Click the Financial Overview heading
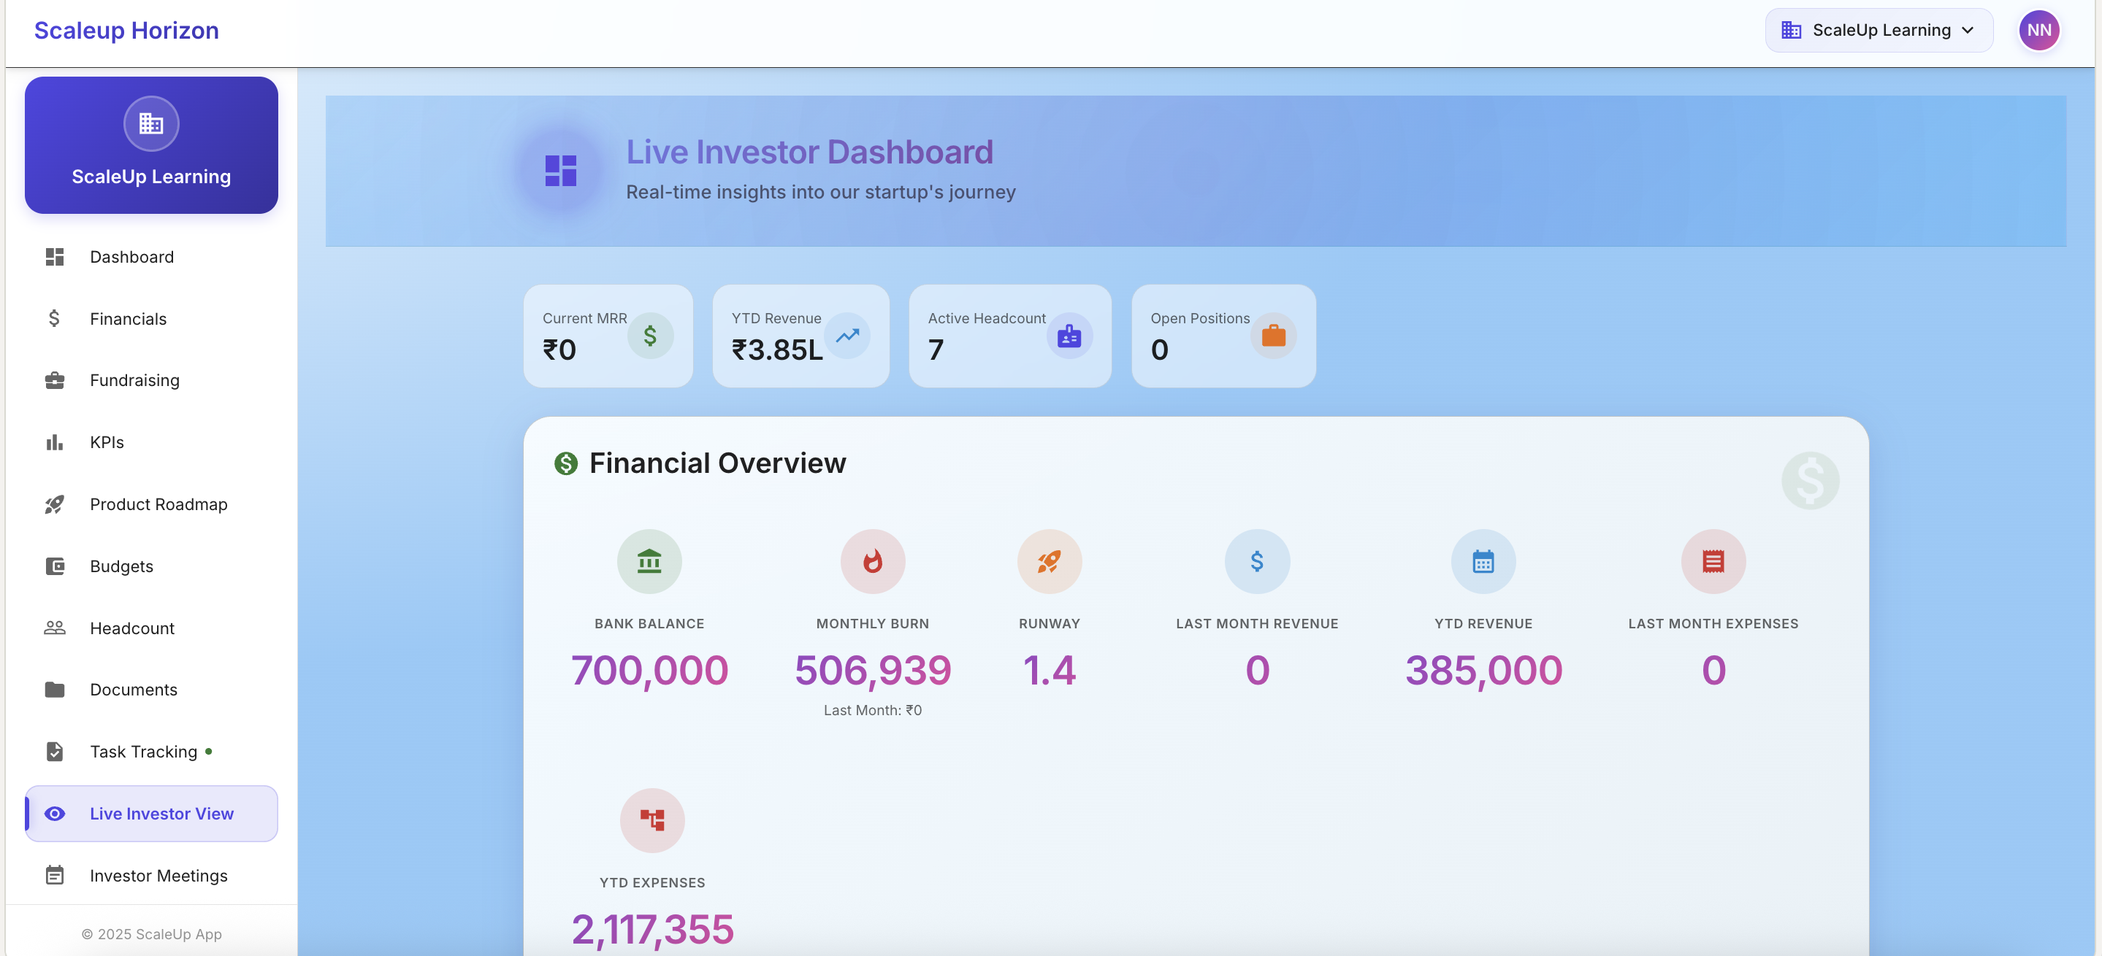 pos(717,463)
